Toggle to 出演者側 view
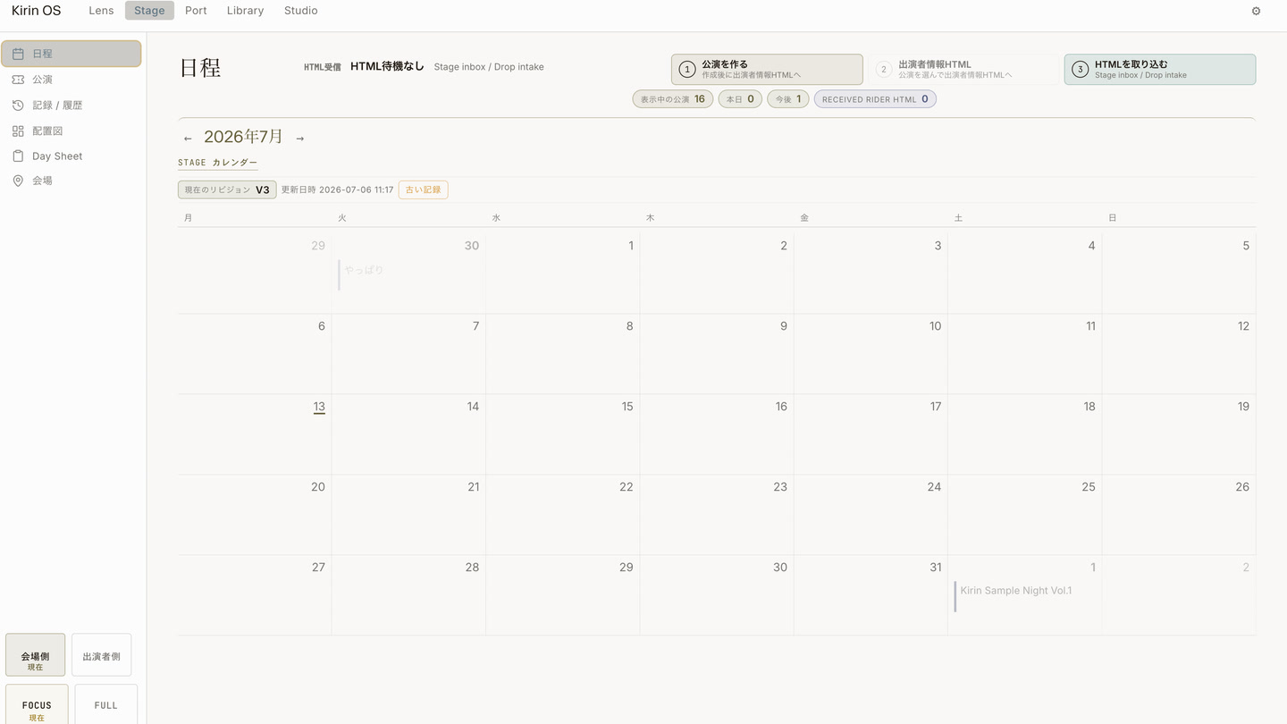Screen dimensions: 1287x724 point(101,655)
